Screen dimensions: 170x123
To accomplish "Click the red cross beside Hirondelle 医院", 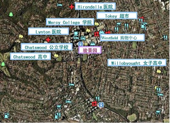I will 72,7.
